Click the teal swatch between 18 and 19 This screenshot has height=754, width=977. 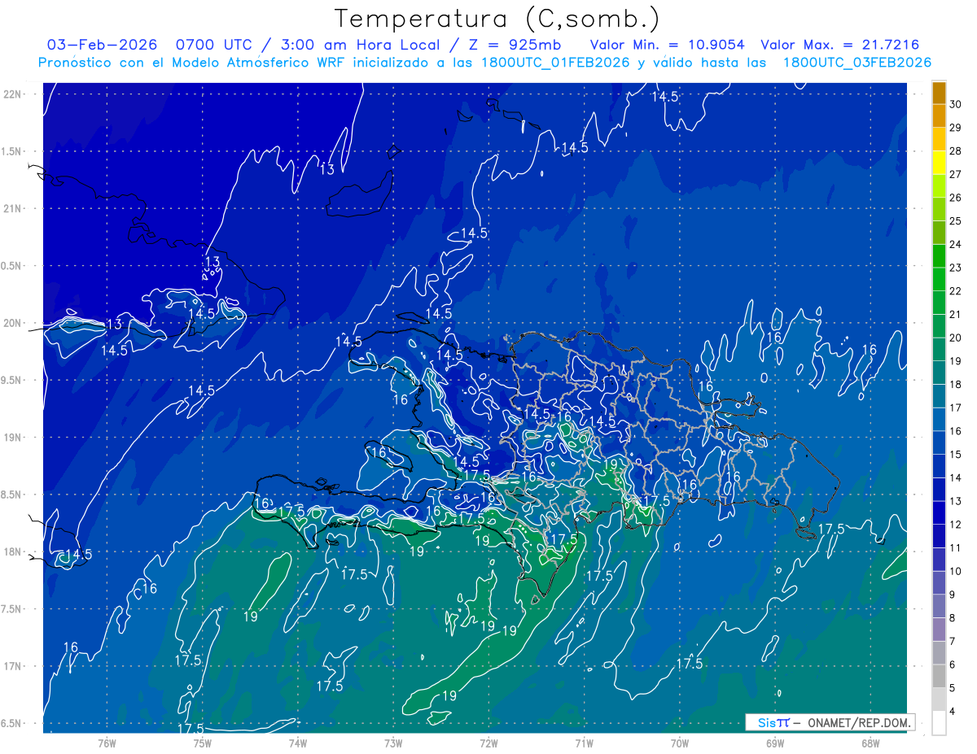pyautogui.click(x=939, y=373)
